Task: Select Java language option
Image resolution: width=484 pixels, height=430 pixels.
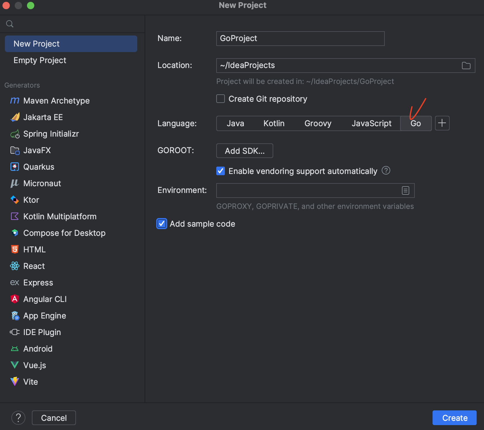Action: coord(235,123)
